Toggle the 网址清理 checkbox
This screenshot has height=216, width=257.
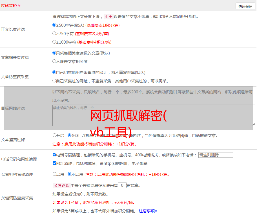(54, 163)
